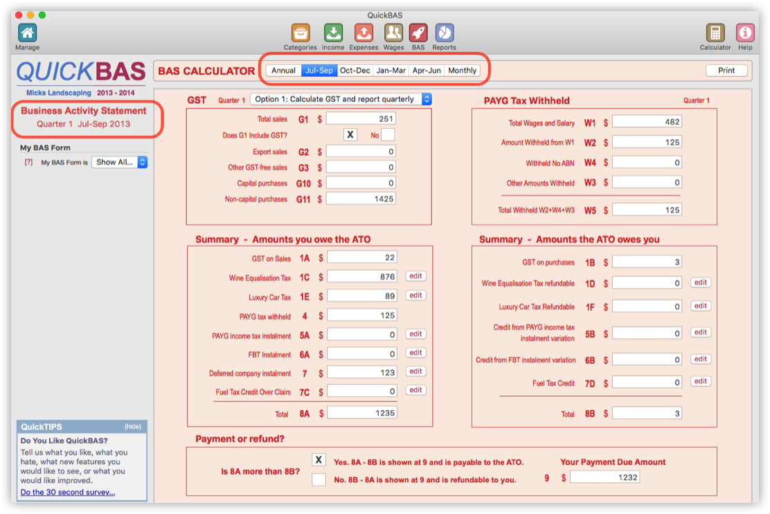Screen dimensions: 770x514
Task: Click edit beside Wine Equalisation Tax 1C
Action: tap(415, 276)
